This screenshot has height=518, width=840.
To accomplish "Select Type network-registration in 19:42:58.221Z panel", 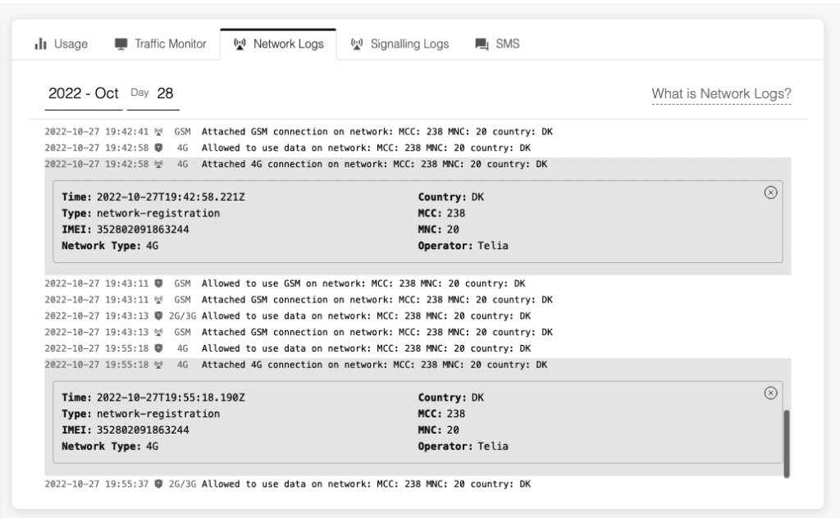I will 158,213.
